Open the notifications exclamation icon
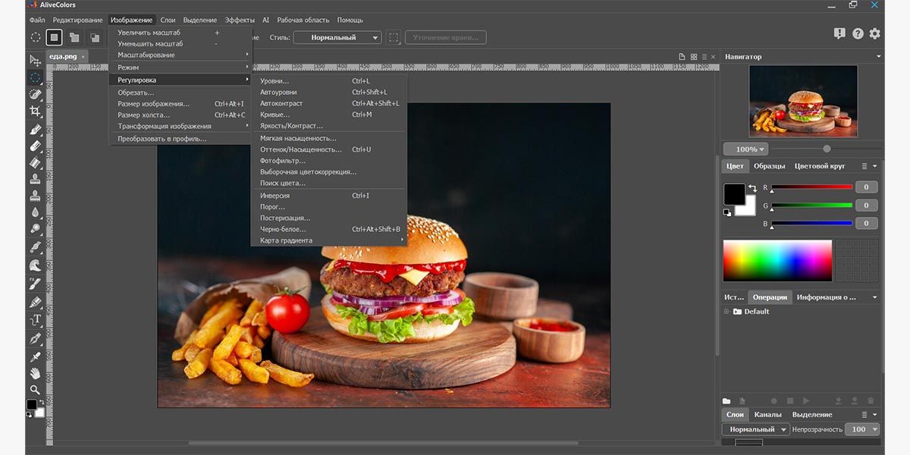Viewport: 910px width, 455px height. tap(839, 33)
